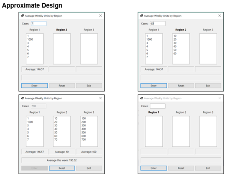Select 60 in Region 2 list of Cases 60 window
The height and width of the screenshot is (190, 234).
(x=175, y=53)
